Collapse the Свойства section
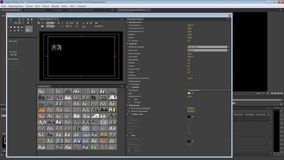284x160 pixels. 127,44
